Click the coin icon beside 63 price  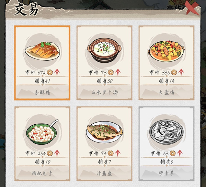click(173, 153)
